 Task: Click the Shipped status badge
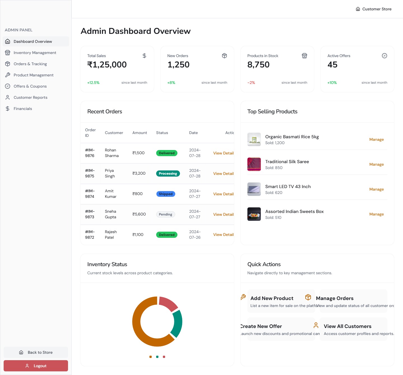click(x=166, y=194)
